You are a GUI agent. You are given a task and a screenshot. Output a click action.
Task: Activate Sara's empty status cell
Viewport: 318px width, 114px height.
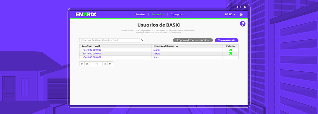click(230, 57)
